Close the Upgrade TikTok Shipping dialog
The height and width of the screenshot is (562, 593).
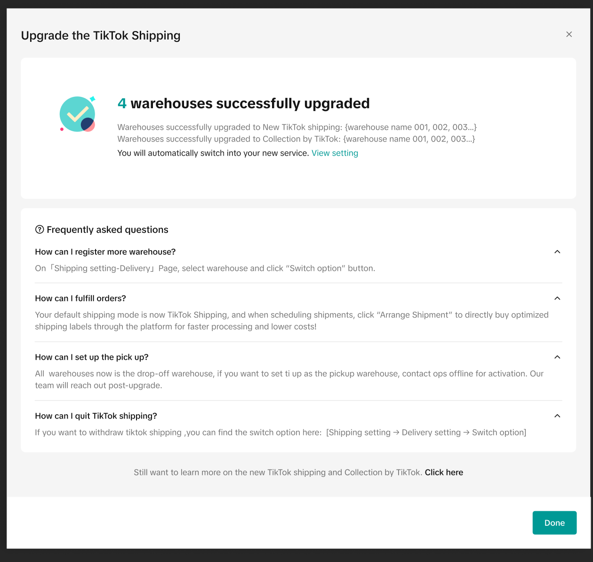569,34
